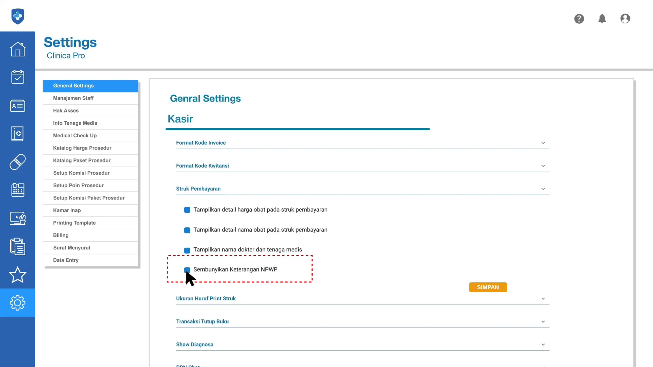Expand the Show Diagnosa section
Screen dimensions: 653x367
click(543, 345)
